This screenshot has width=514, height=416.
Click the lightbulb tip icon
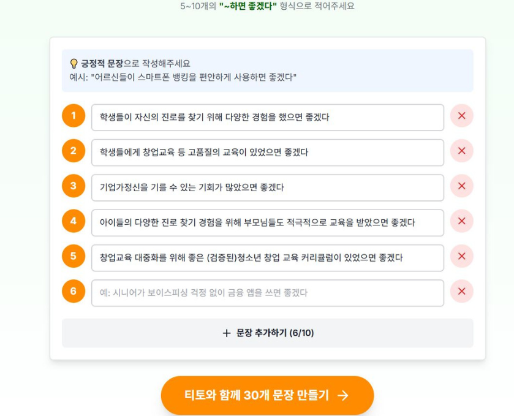(x=74, y=64)
